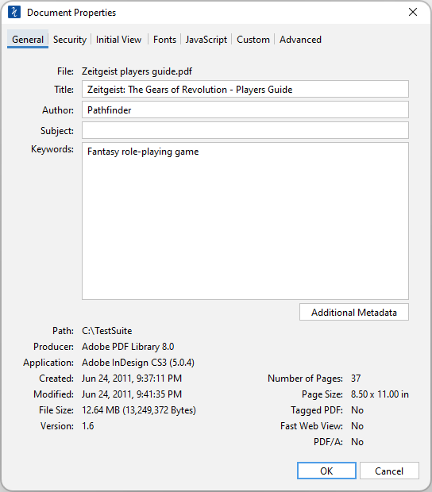
Task: Click the Producer label
Action: click(x=54, y=347)
